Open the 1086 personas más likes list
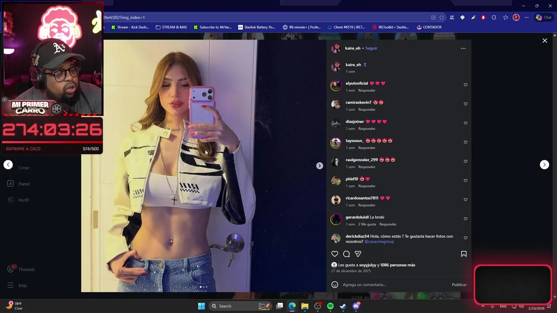 click(x=397, y=265)
